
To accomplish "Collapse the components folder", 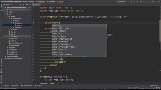I will click(x=9, y=18).
